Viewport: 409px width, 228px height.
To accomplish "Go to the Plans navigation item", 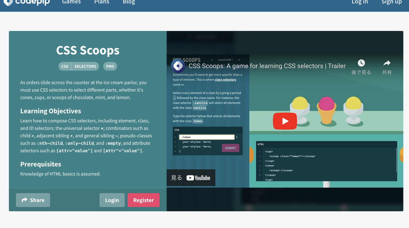I will pos(102,2).
